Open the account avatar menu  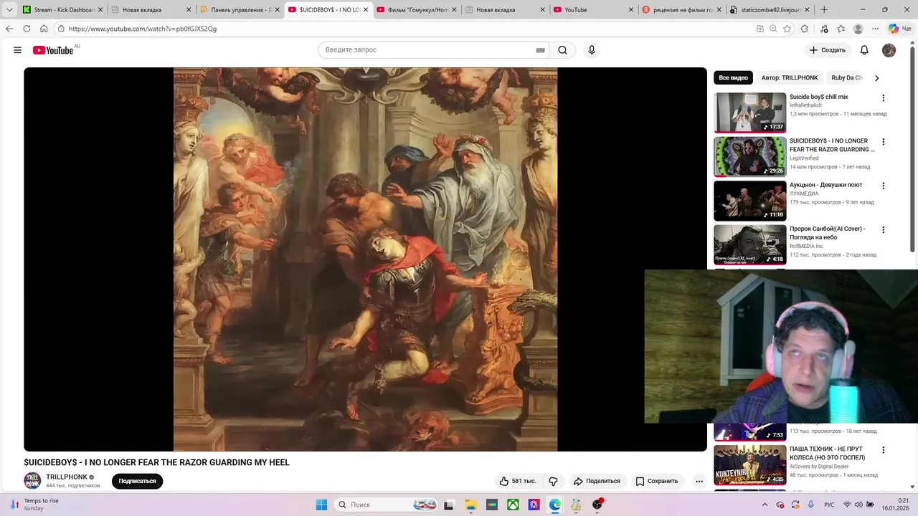point(889,50)
